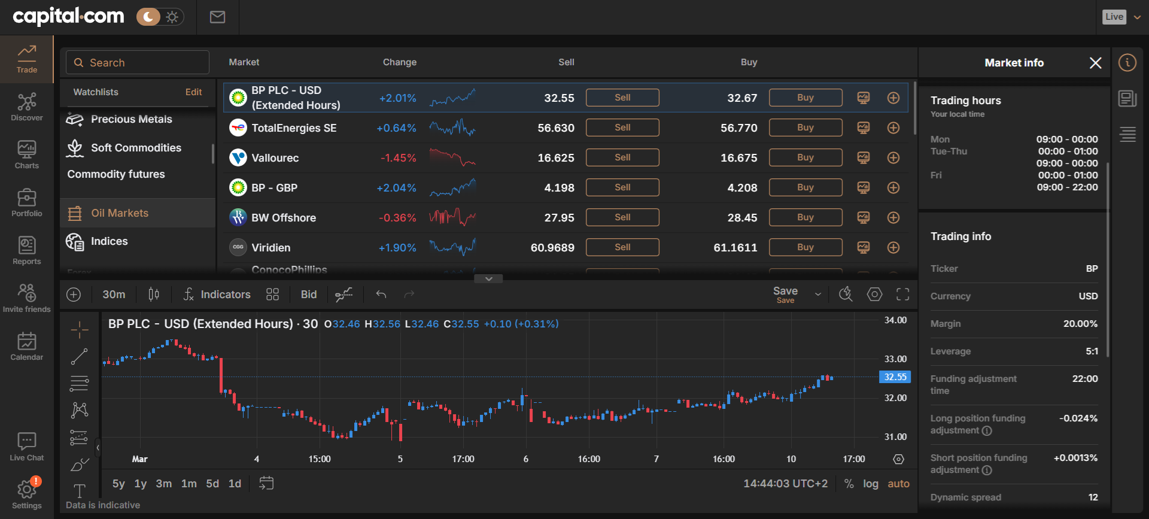
Task: Change the chart candle style
Action: (x=154, y=295)
